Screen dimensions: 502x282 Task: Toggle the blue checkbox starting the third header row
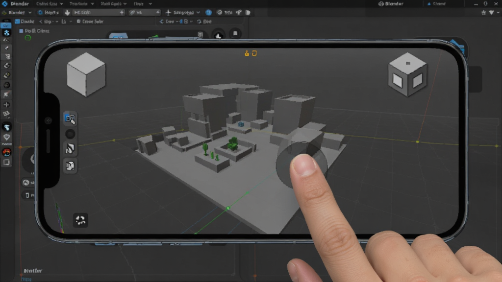17,22
